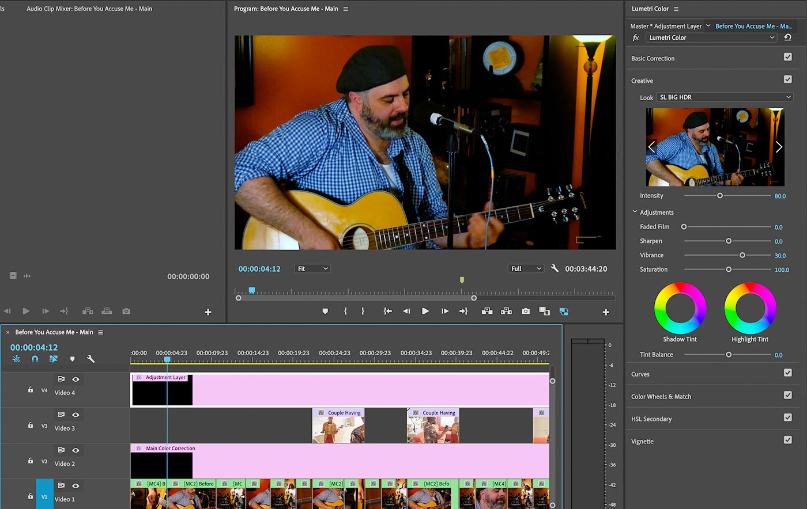Uncheck the Vignette section checkbox
807x509 pixels.
787,439
